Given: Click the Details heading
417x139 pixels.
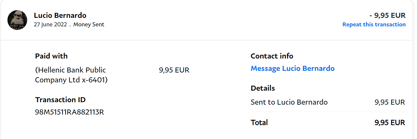Looking at the screenshot, I should click(x=263, y=88).
